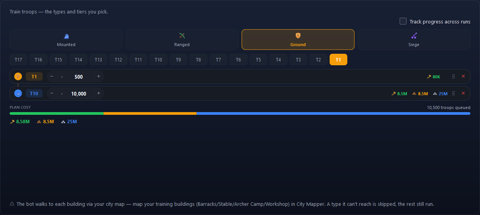Image resolution: width=480 pixels, height=215 pixels.
Task: Click the warning triangle icon at bottom
Action: (12, 204)
